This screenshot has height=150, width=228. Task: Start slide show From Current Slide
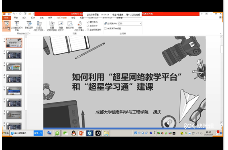click(17, 26)
